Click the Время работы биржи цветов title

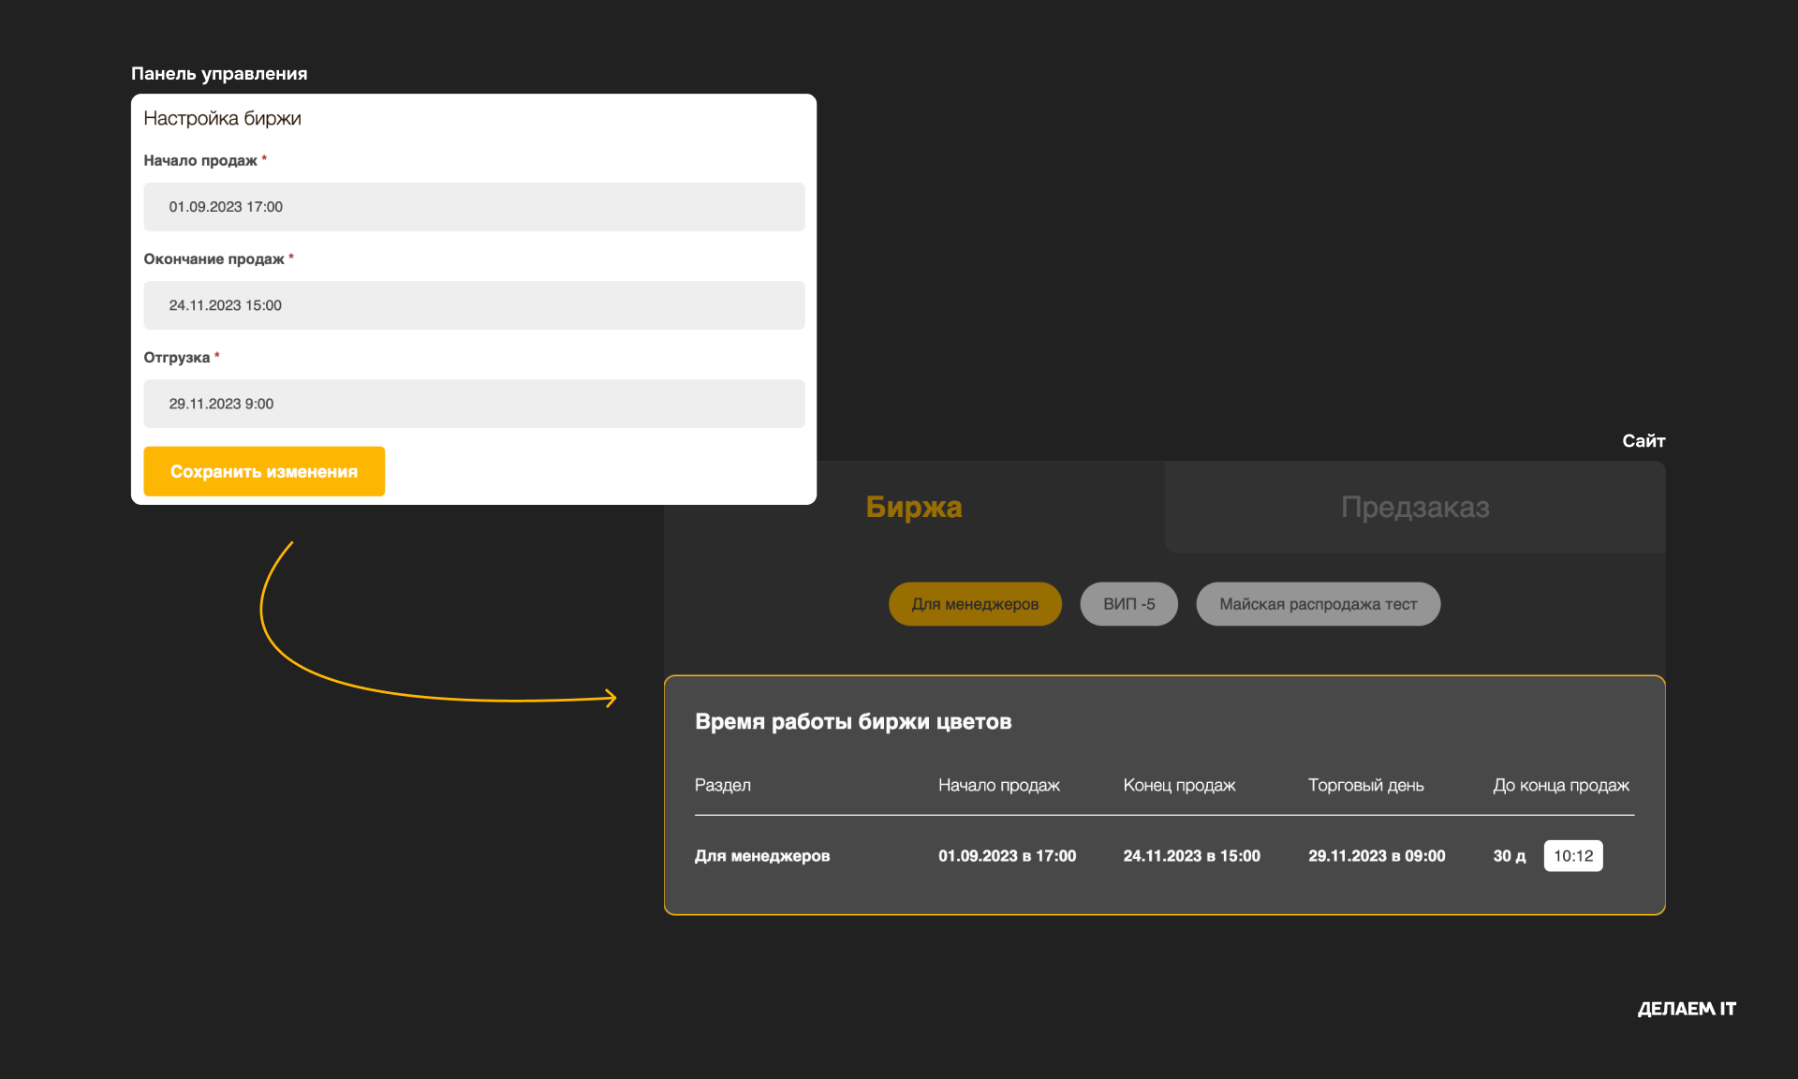coord(853,721)
